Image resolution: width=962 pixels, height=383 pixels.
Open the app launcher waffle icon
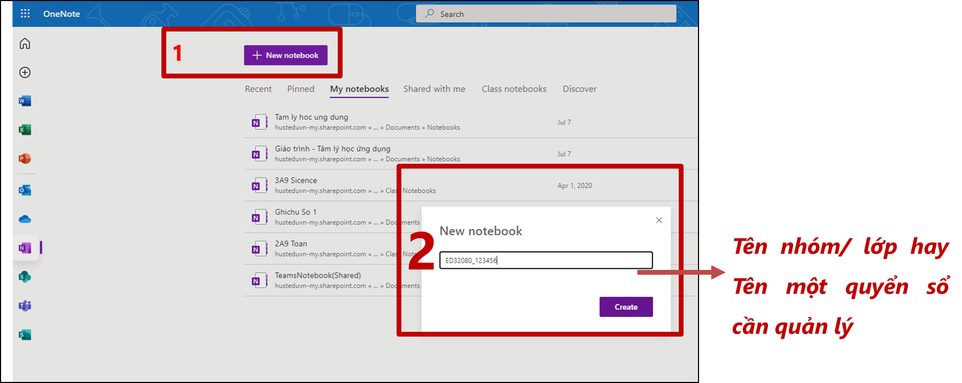point(25,13)
